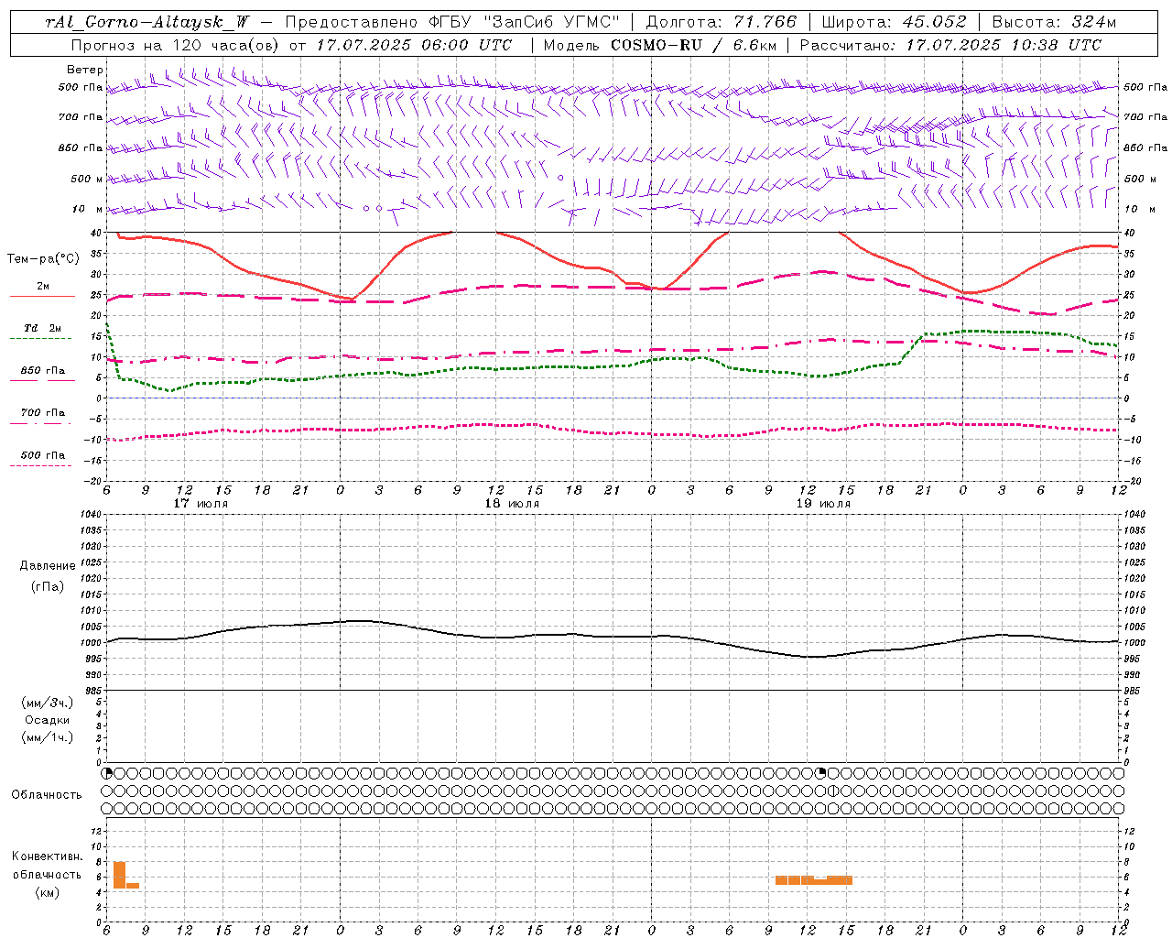Click the Модель COSMO-RU / 6.6км label

coord(660,45)
